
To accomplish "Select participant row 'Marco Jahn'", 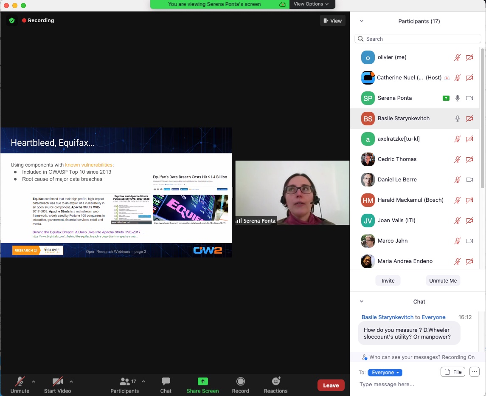I will pos(415,241).
